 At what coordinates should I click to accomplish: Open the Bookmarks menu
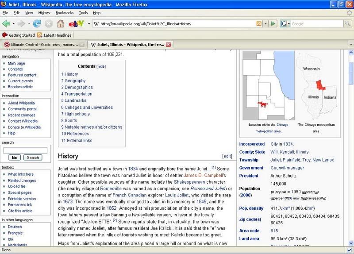tap(65, 13)
